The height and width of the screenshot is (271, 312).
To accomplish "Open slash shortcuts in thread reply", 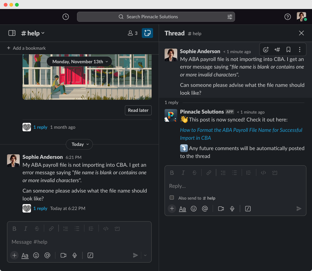I will (248, 209).
